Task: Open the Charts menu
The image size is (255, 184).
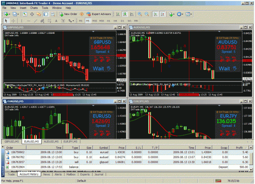Action: pos(34,8)
